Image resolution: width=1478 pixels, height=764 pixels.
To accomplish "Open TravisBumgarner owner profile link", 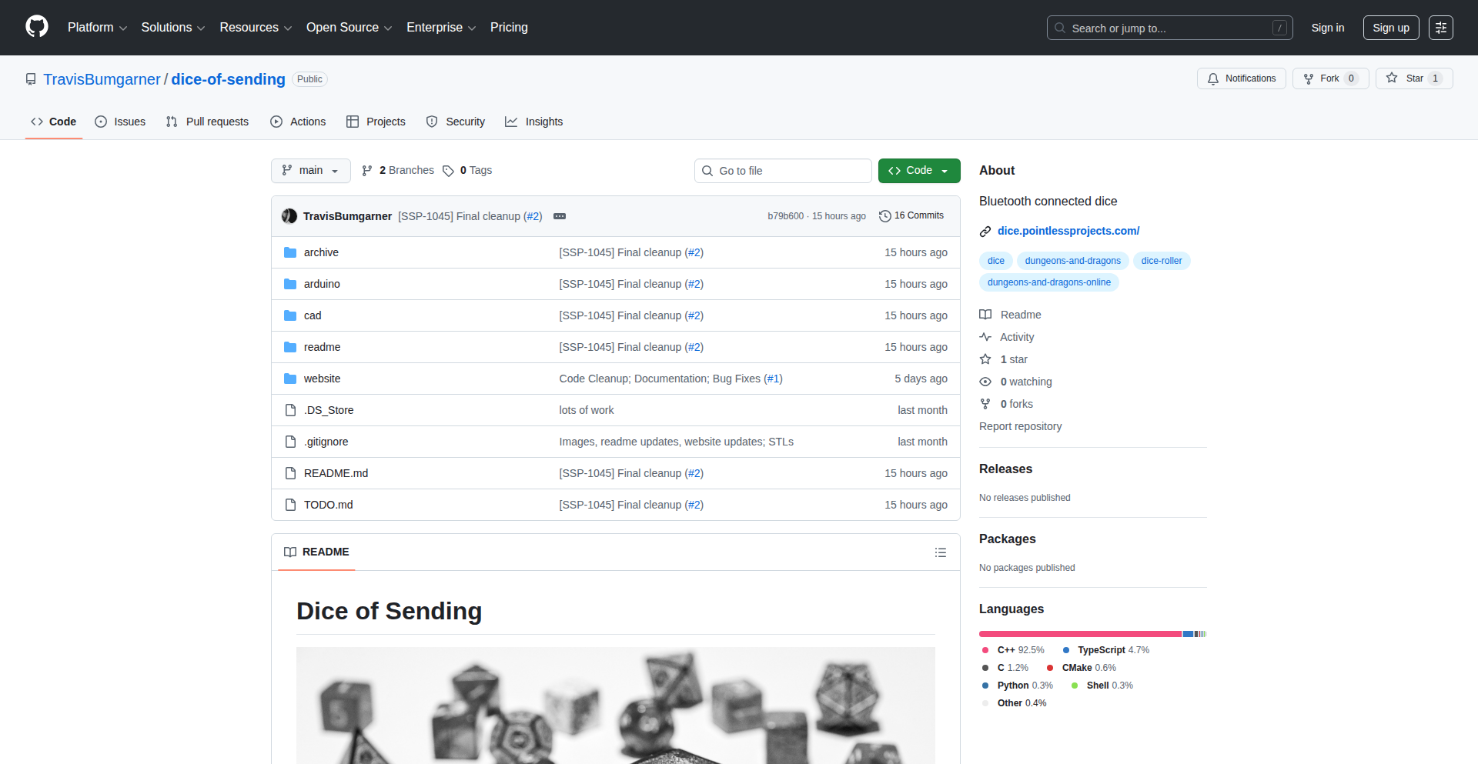I will point(102,79).
